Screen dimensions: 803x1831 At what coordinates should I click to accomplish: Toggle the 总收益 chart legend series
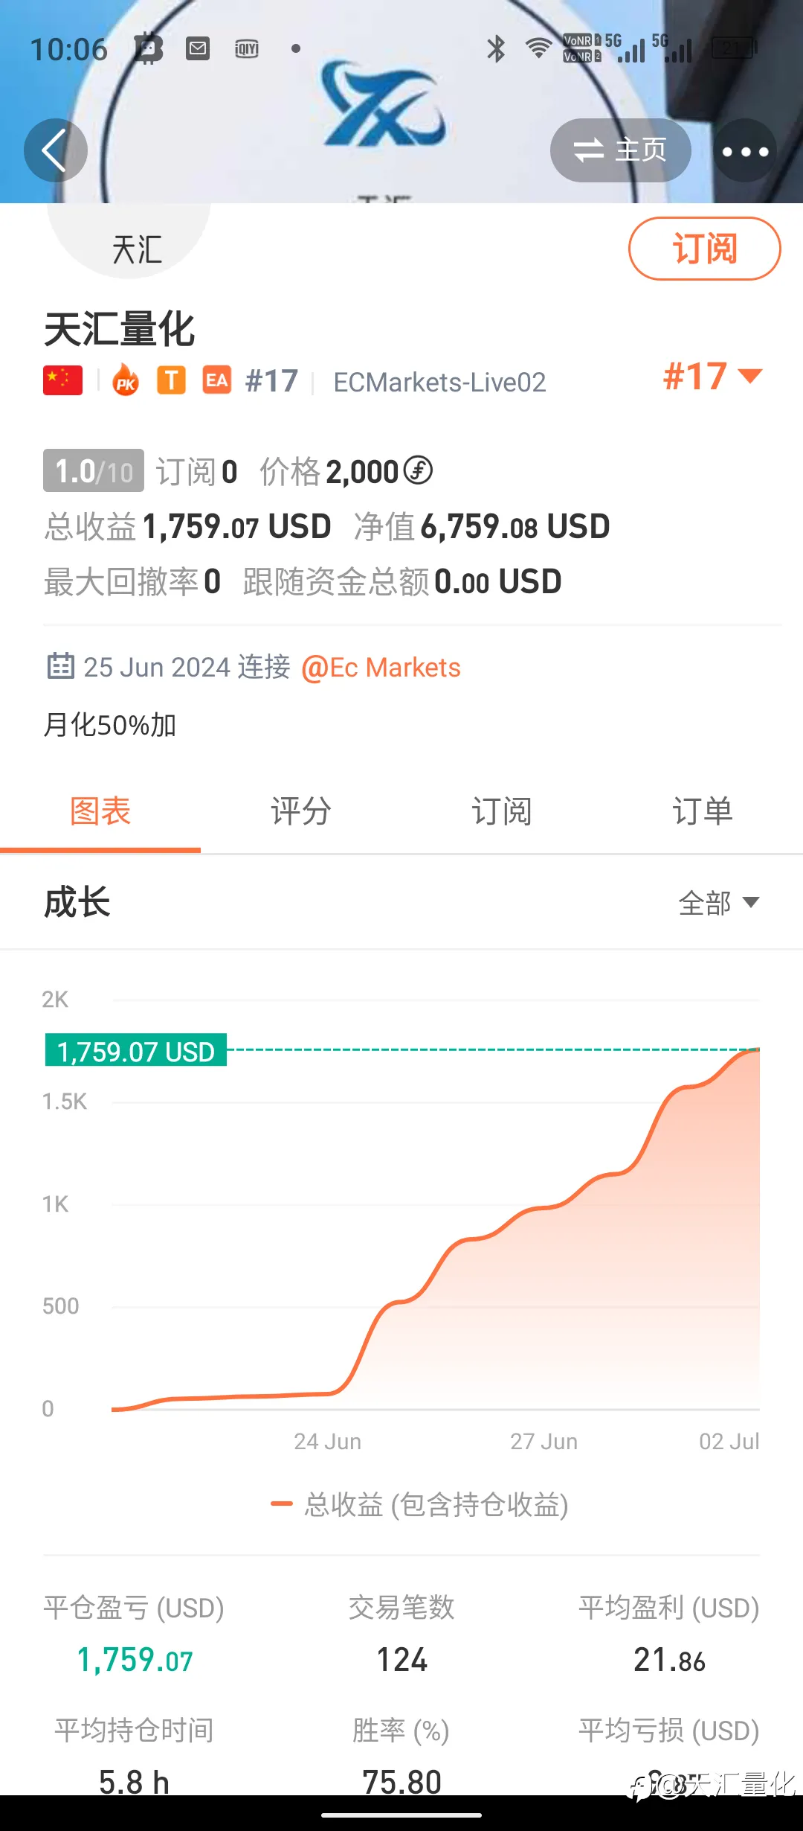click(x=419, y=1504)
